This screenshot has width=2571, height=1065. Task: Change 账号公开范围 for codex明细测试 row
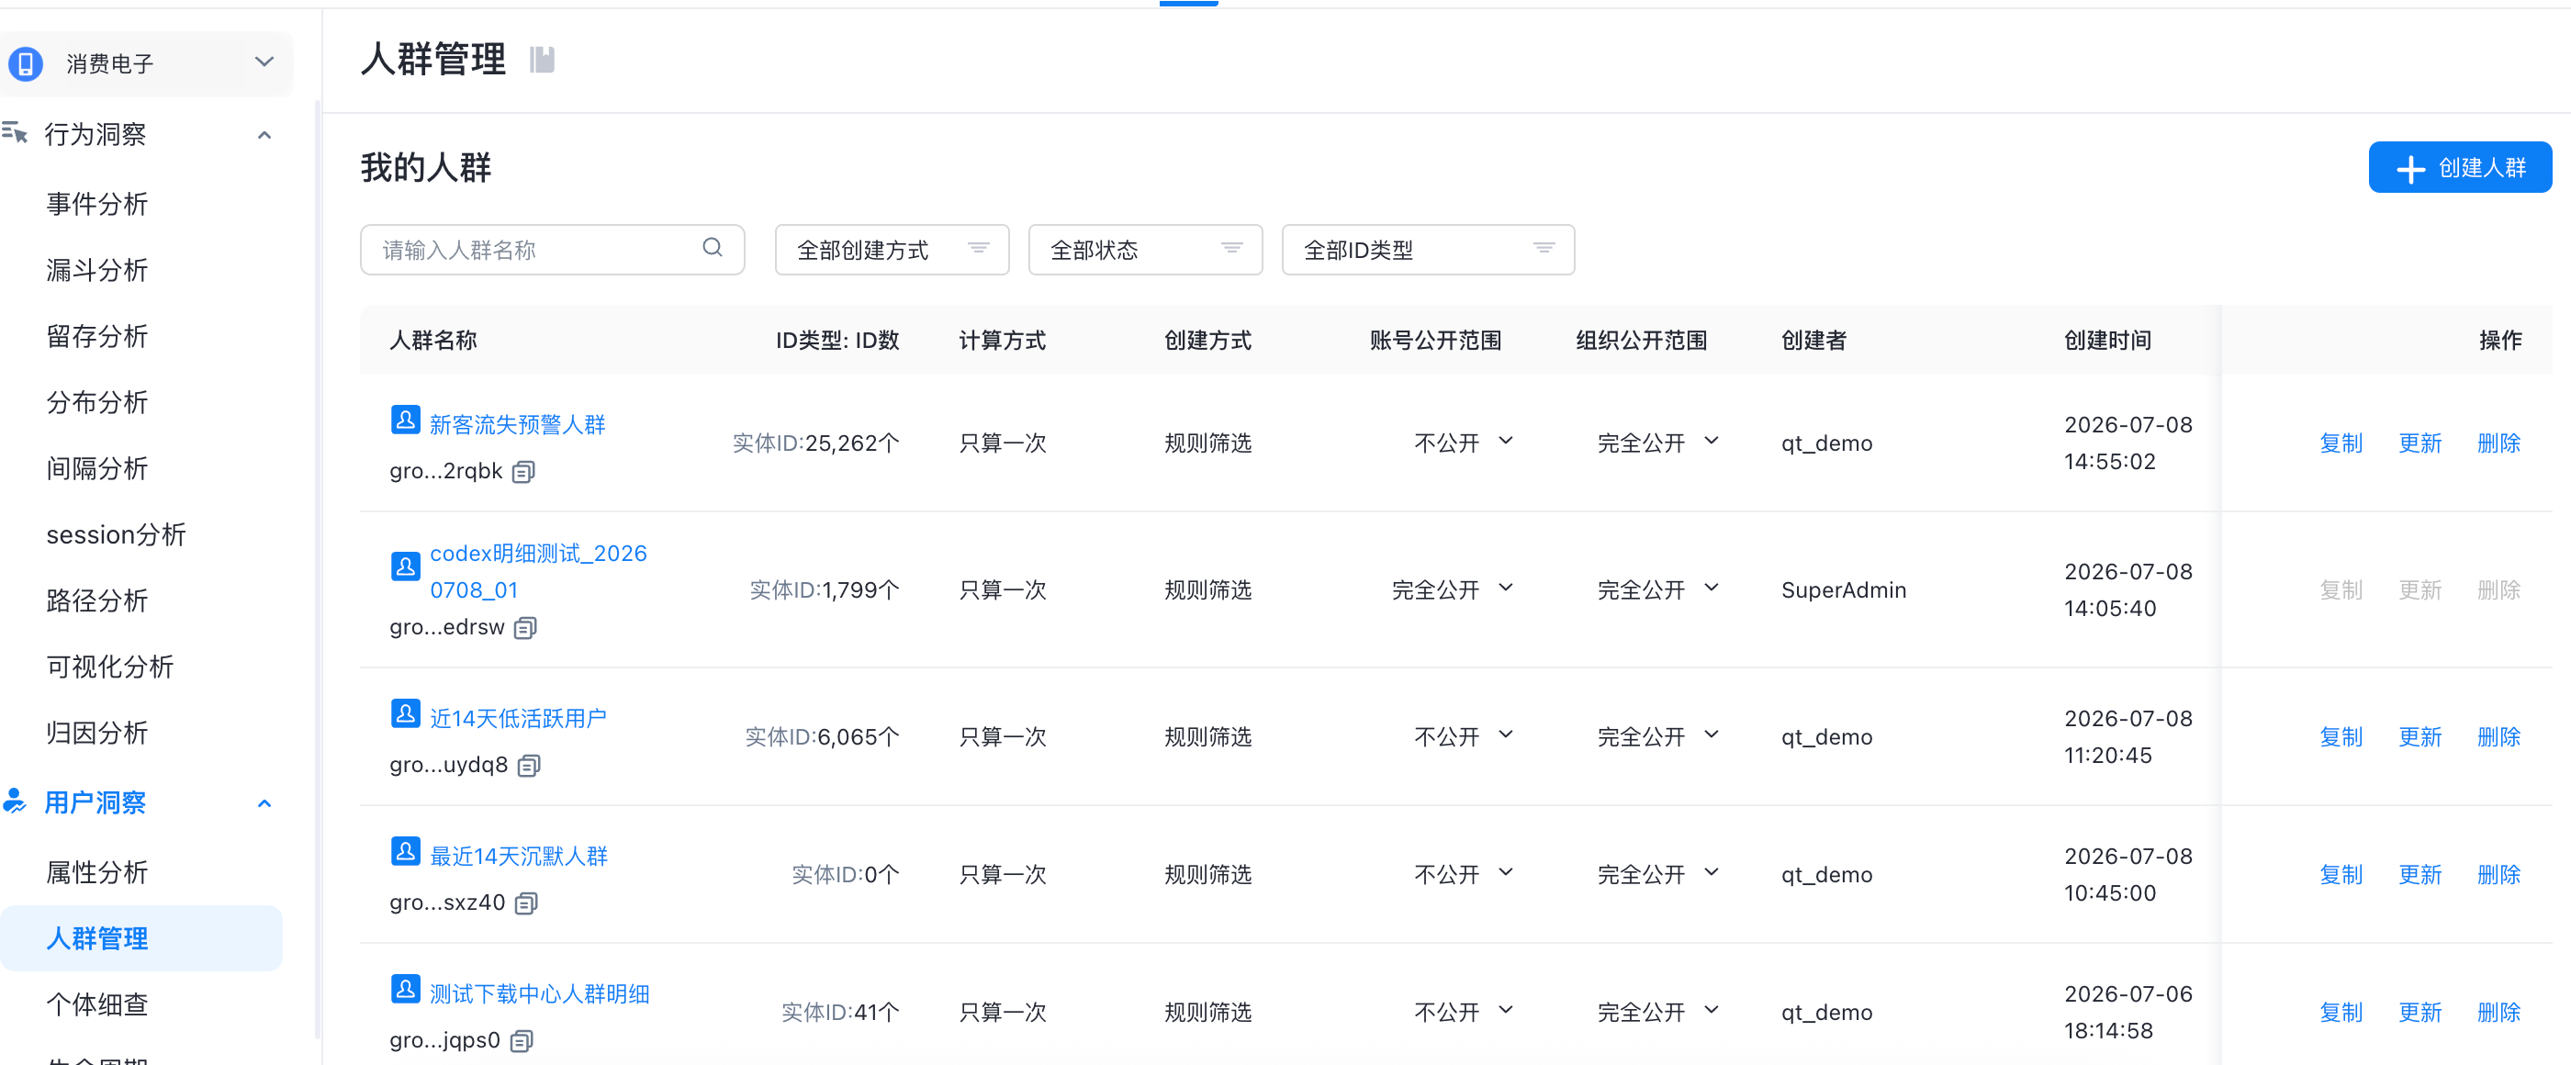tap(1454, 590)
